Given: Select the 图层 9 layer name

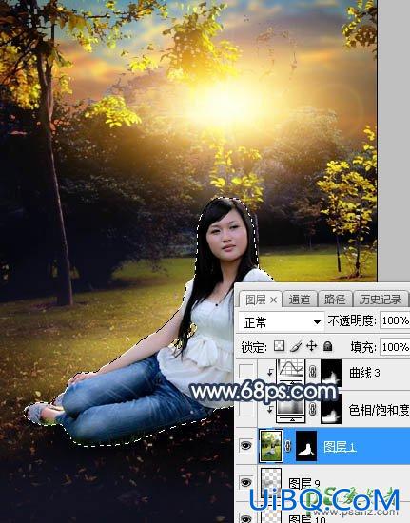Looking at the screenshot, I should (303, 483).
